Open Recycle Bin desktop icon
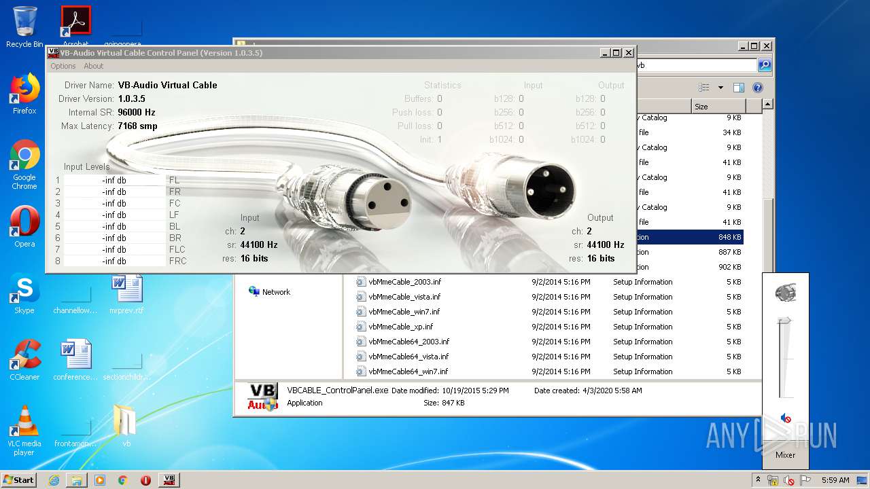This screenshot has height=489, width=870. point(24,27)
